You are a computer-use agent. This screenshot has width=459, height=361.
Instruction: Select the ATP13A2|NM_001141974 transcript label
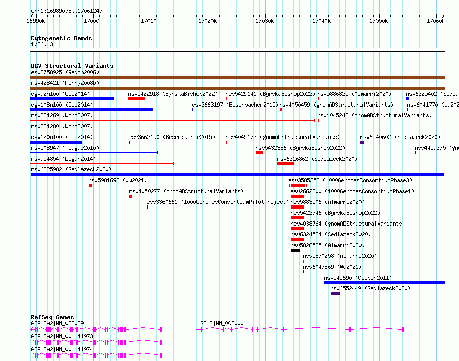(62, 349)
